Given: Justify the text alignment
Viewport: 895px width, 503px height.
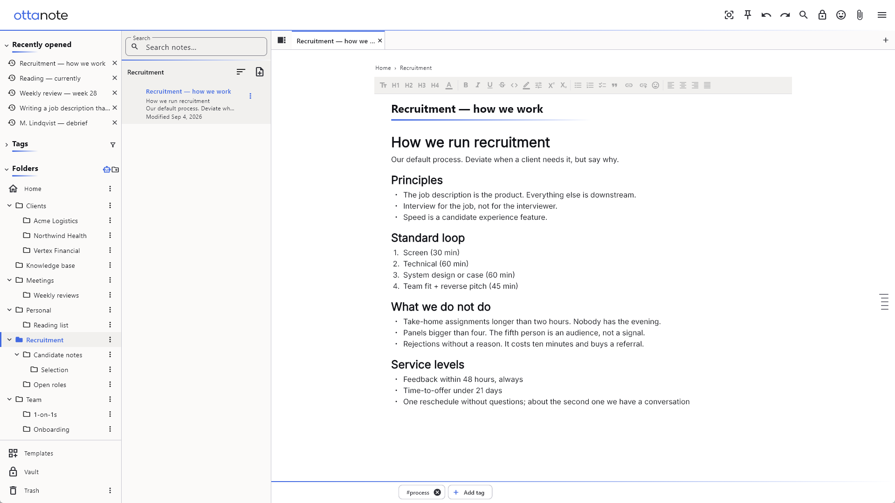Looking at the screenshot, I should pyautogui.click(x=707, y=85).
